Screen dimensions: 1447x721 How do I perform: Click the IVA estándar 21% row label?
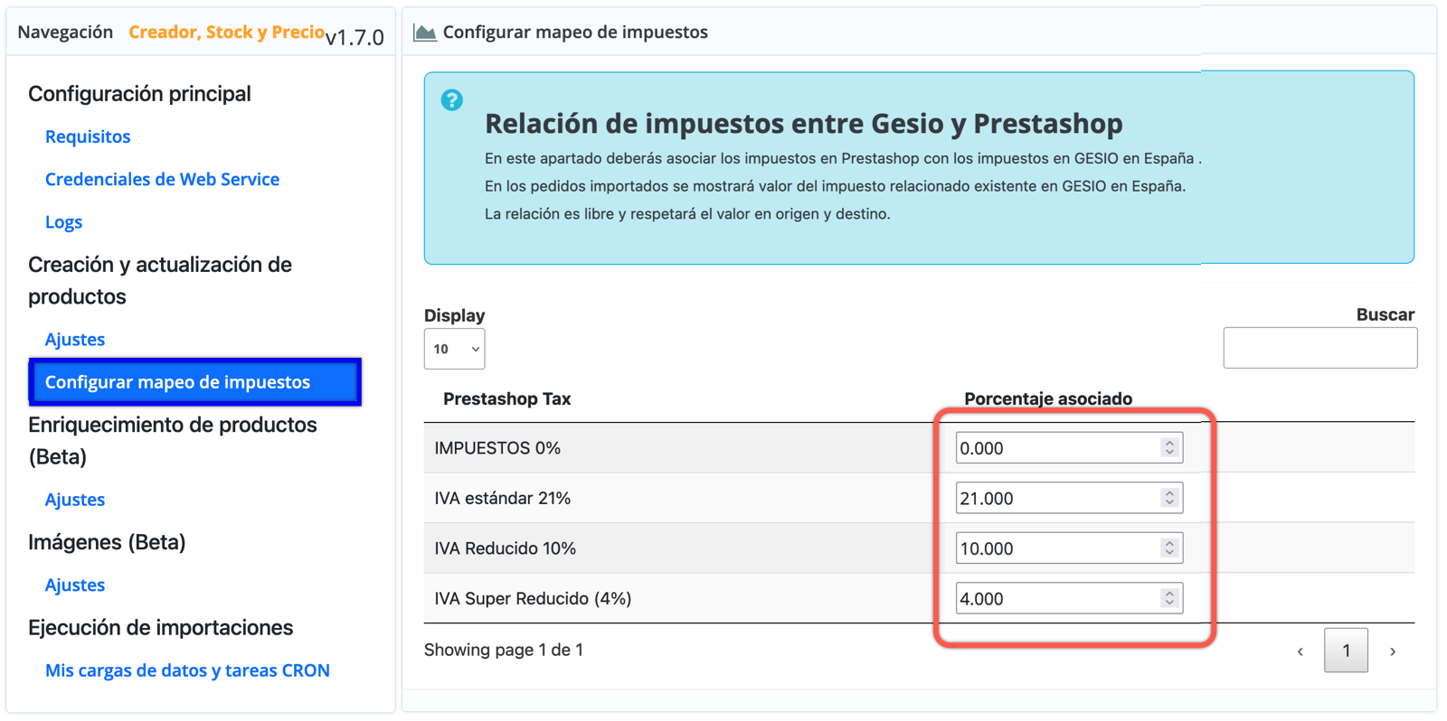point(502,498)
